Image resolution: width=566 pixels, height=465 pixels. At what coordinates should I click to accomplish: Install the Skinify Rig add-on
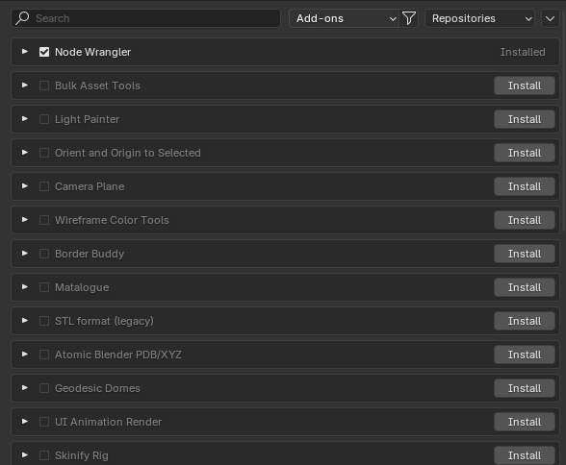tap(524, 455)
